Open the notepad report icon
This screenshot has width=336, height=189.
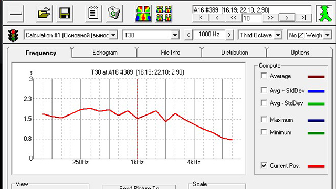(93, 13)
